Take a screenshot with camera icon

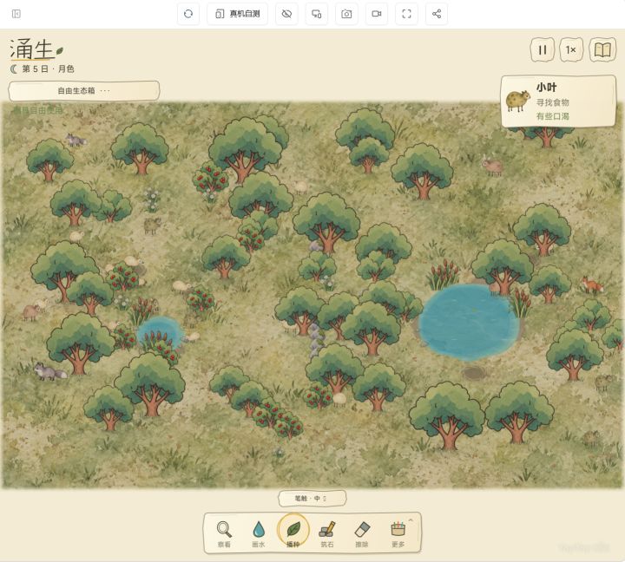click(x=346, y=14)
